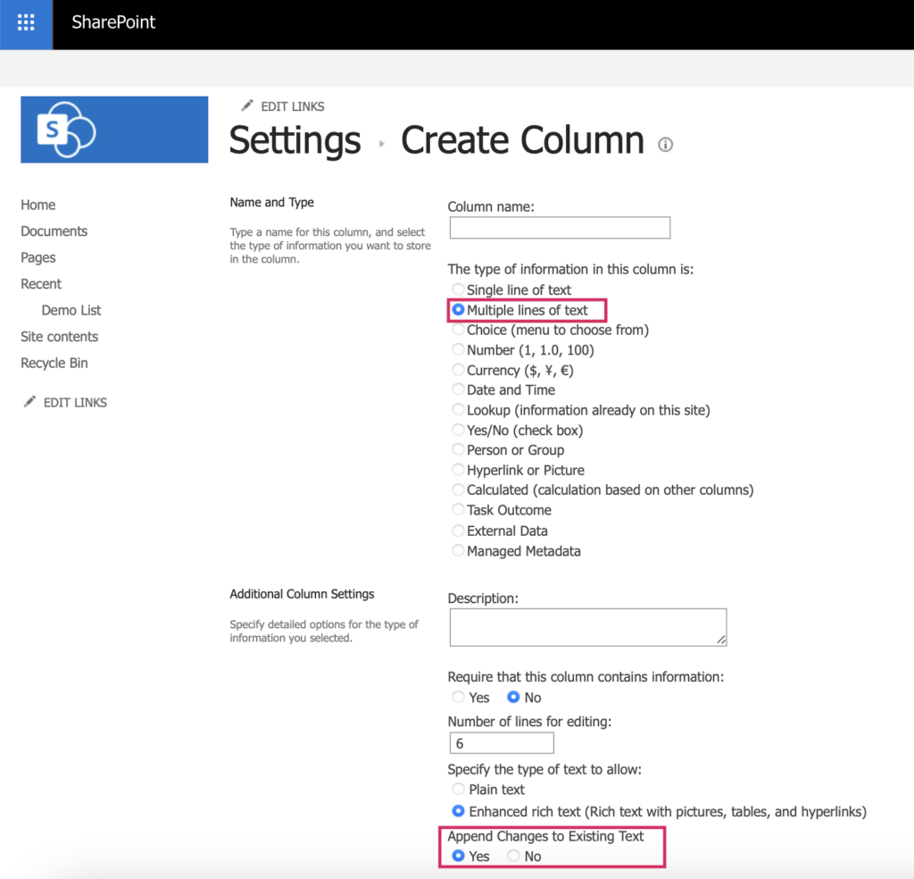Select Currency column type

point(458,369)
